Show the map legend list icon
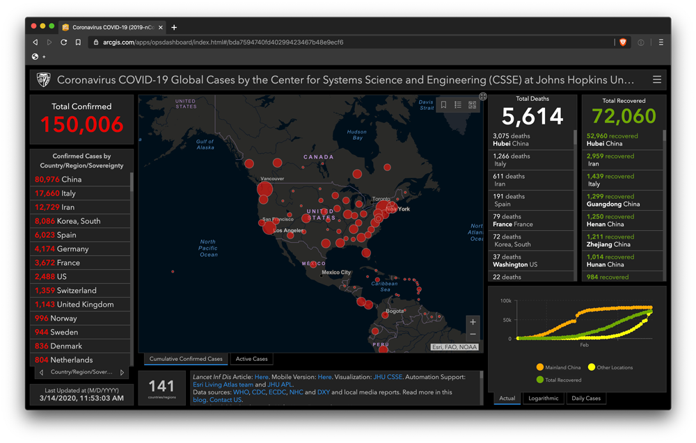Image resolution: width=696 pixels, height=443 pixels. (x=458, y=104)
